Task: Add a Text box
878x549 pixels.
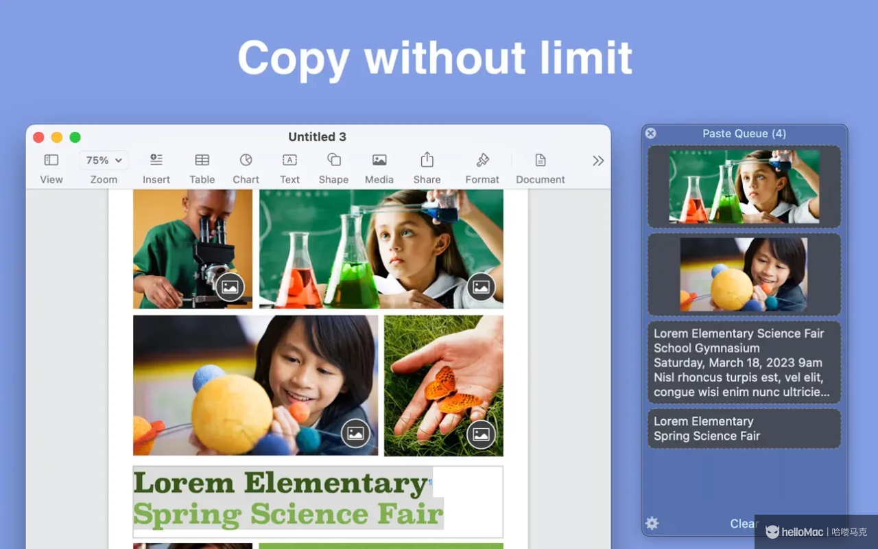Action: click(289, 160)
